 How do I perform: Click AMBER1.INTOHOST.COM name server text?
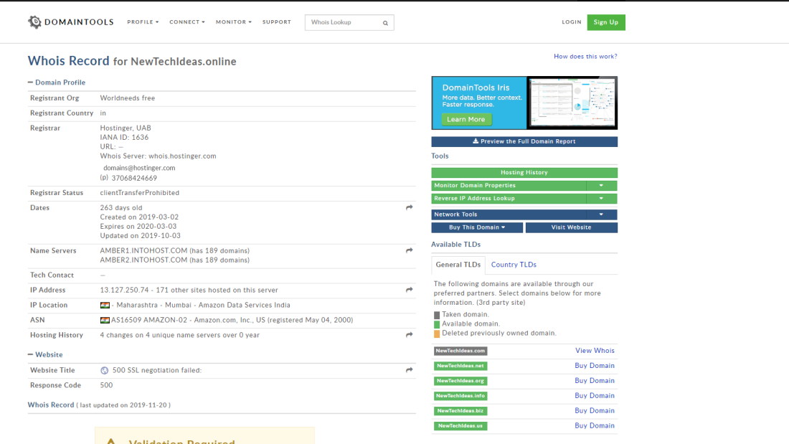pyautogui.click(x=143, y=251)
